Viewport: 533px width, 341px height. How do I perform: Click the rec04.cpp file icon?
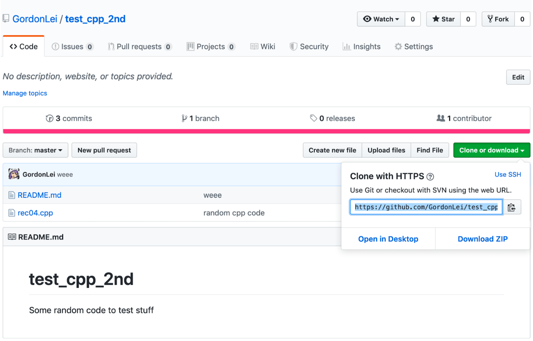12,213
